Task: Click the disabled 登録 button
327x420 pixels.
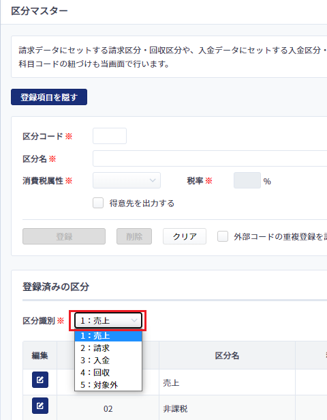Action: 64,236
